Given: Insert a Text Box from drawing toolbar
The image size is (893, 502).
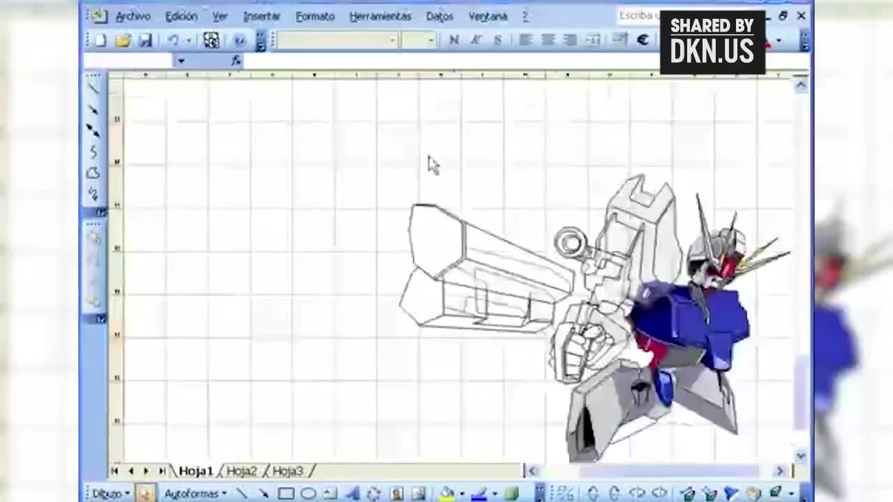Looking at the screenshot, I should click(330, 494).
